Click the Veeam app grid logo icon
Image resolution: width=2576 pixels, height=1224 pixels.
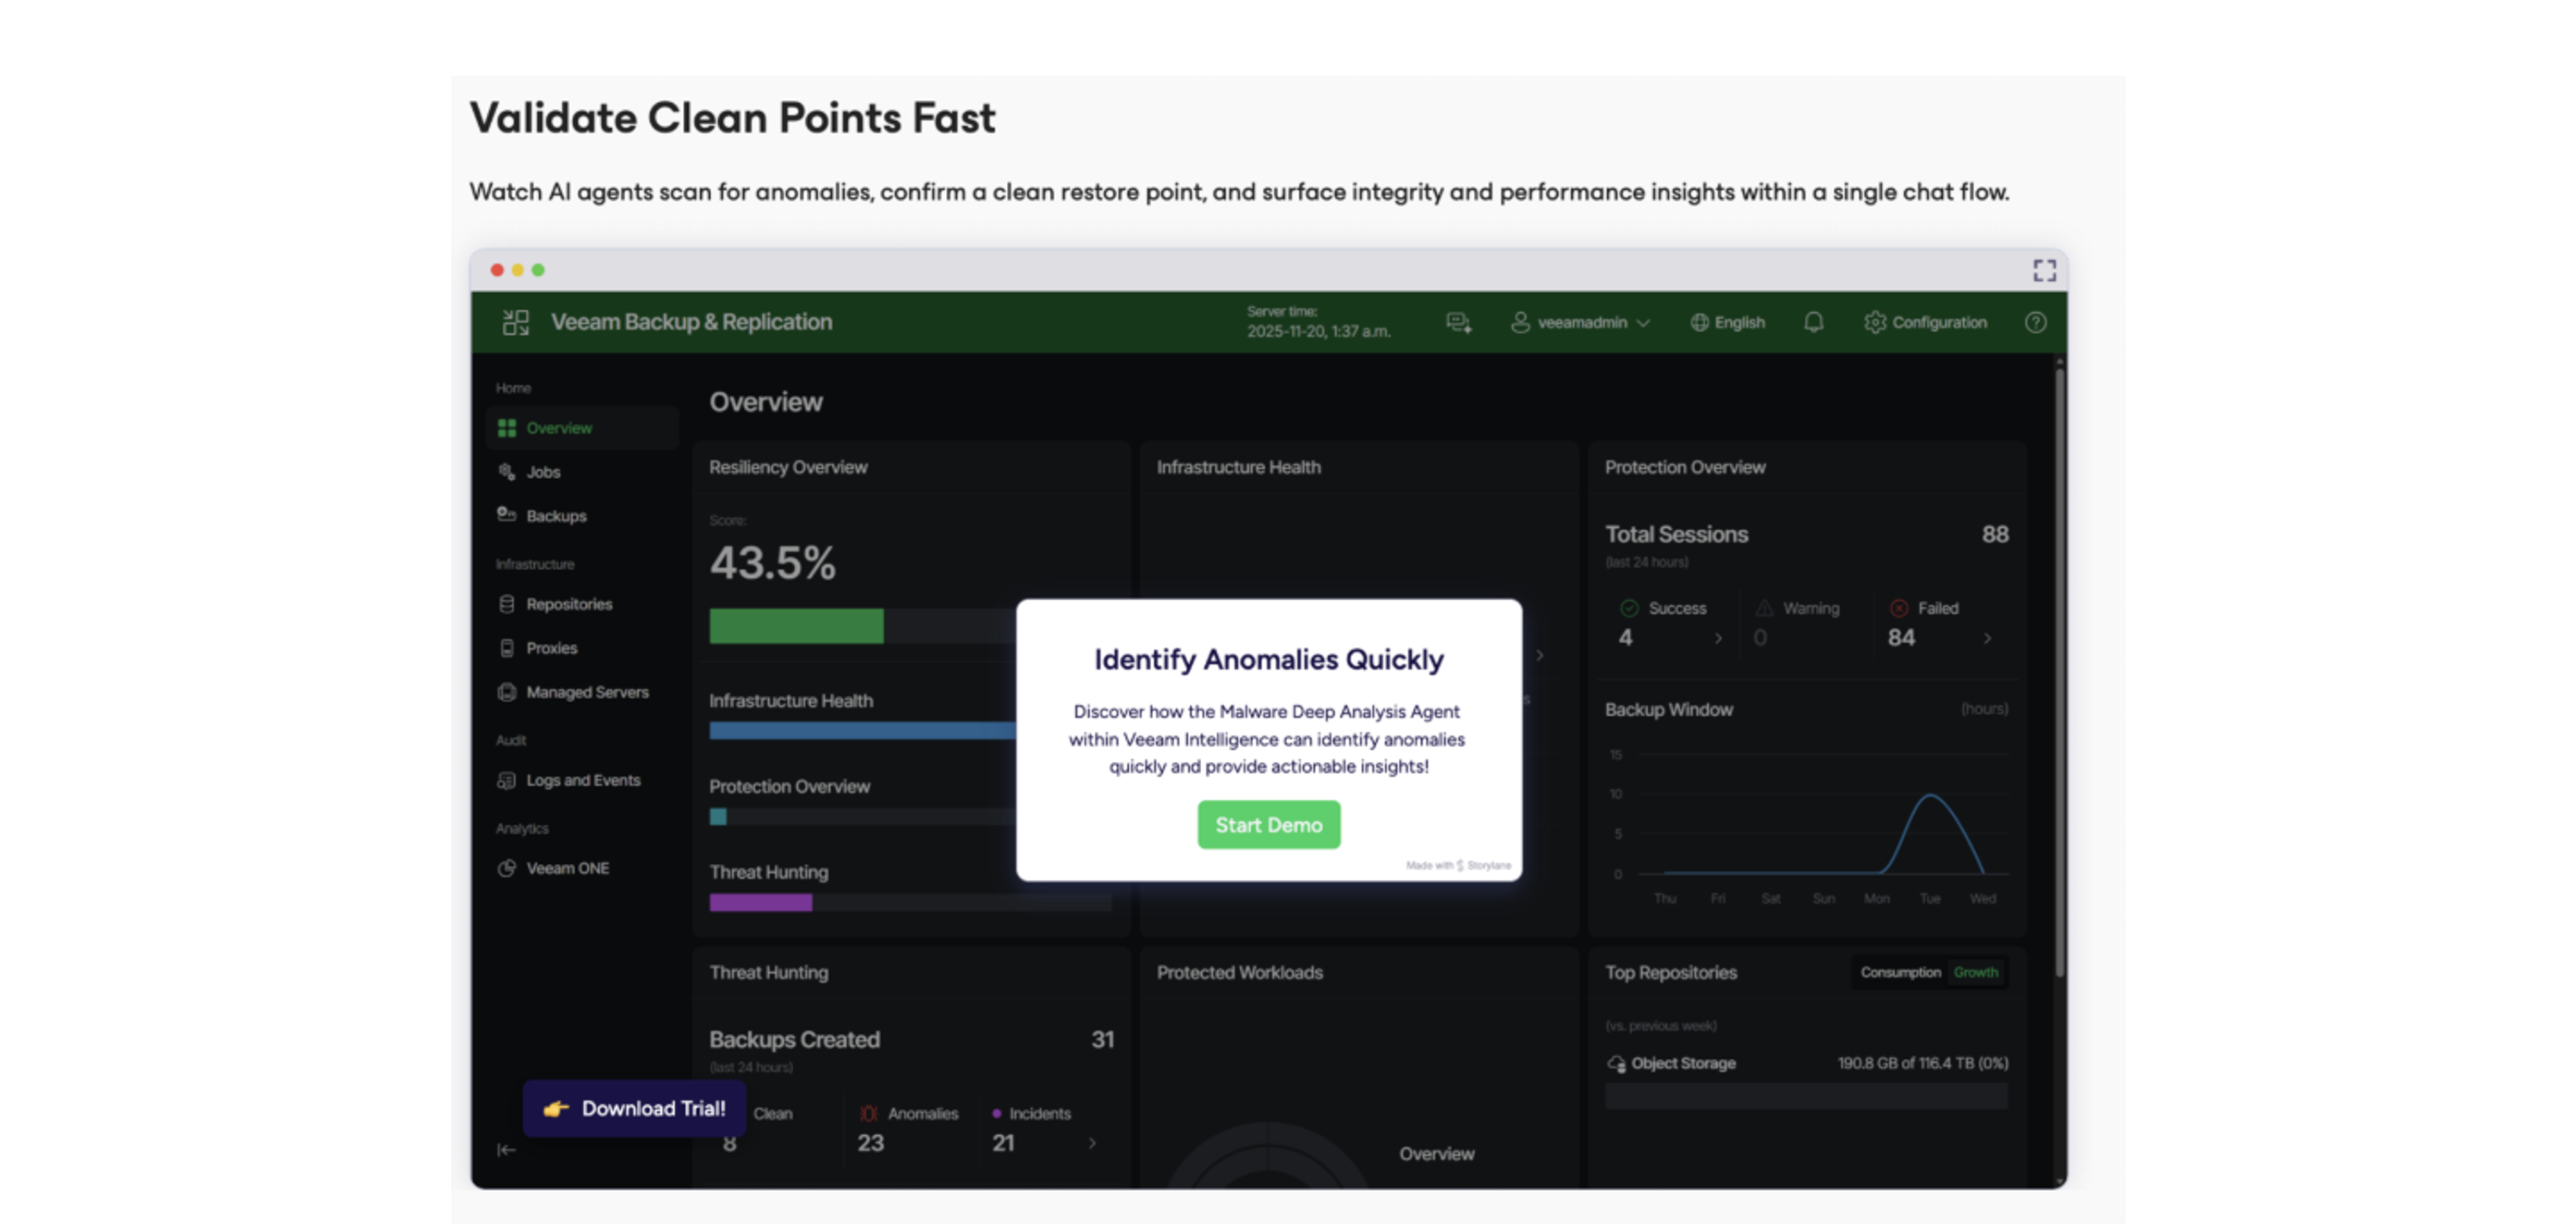[x=516, y=322]
